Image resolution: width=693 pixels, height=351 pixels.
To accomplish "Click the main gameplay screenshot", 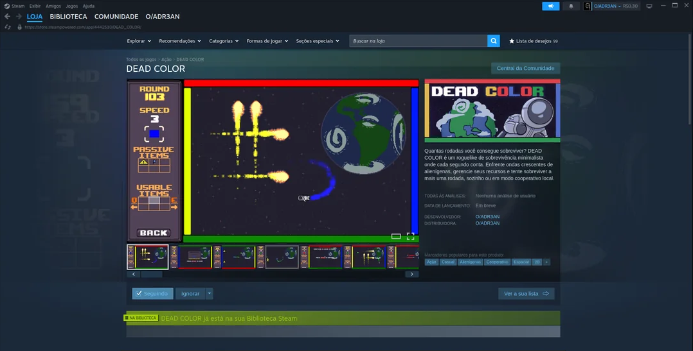I will tap(273, 161).
